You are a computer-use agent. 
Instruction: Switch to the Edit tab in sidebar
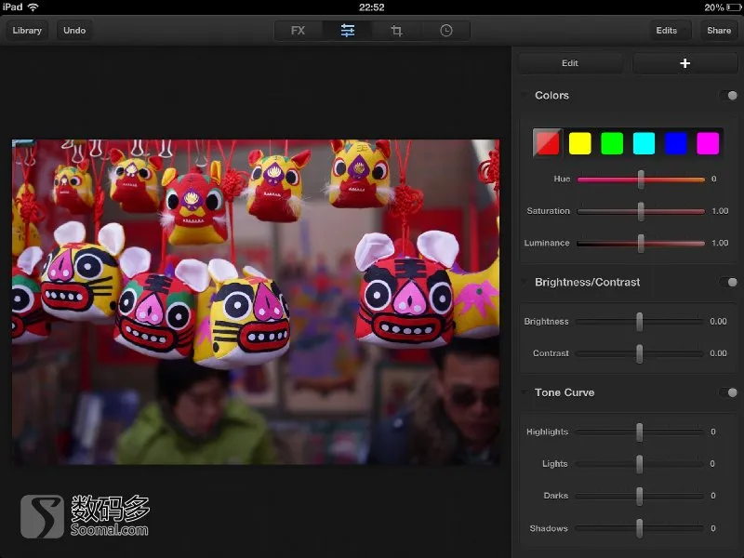click(570, 63)
